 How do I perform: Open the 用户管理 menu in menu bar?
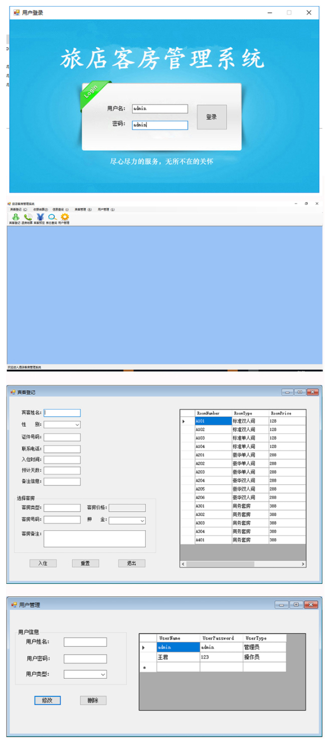point(106,209)
